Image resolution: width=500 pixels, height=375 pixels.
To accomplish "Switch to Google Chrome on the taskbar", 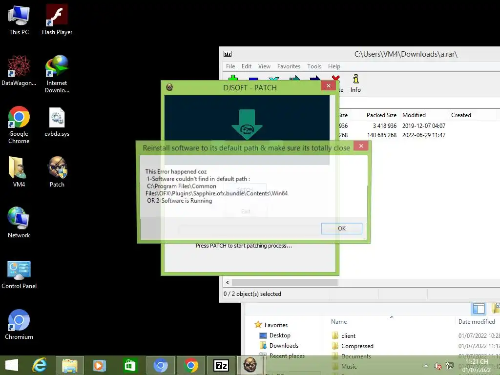I will [191, 365].
